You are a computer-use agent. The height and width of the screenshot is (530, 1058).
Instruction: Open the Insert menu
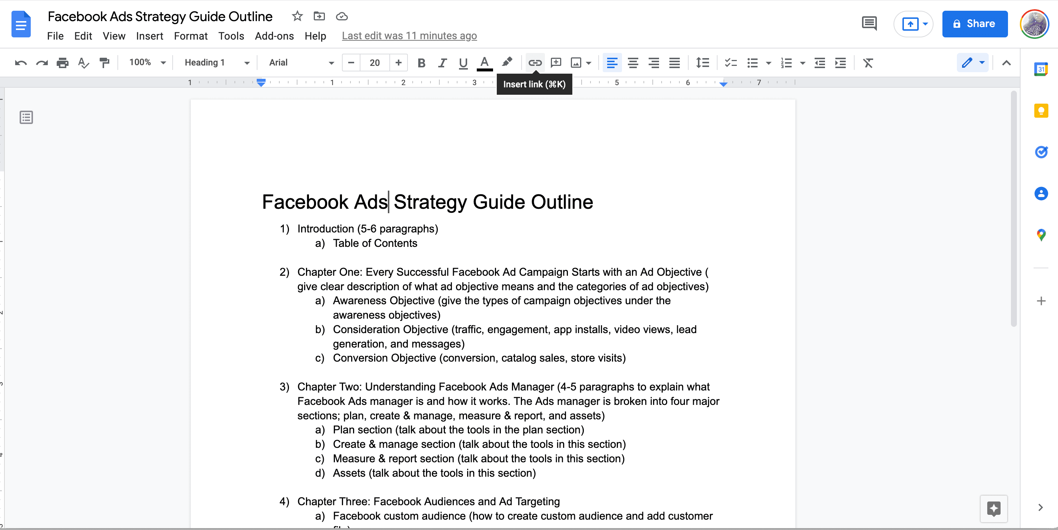pos(150,36)
